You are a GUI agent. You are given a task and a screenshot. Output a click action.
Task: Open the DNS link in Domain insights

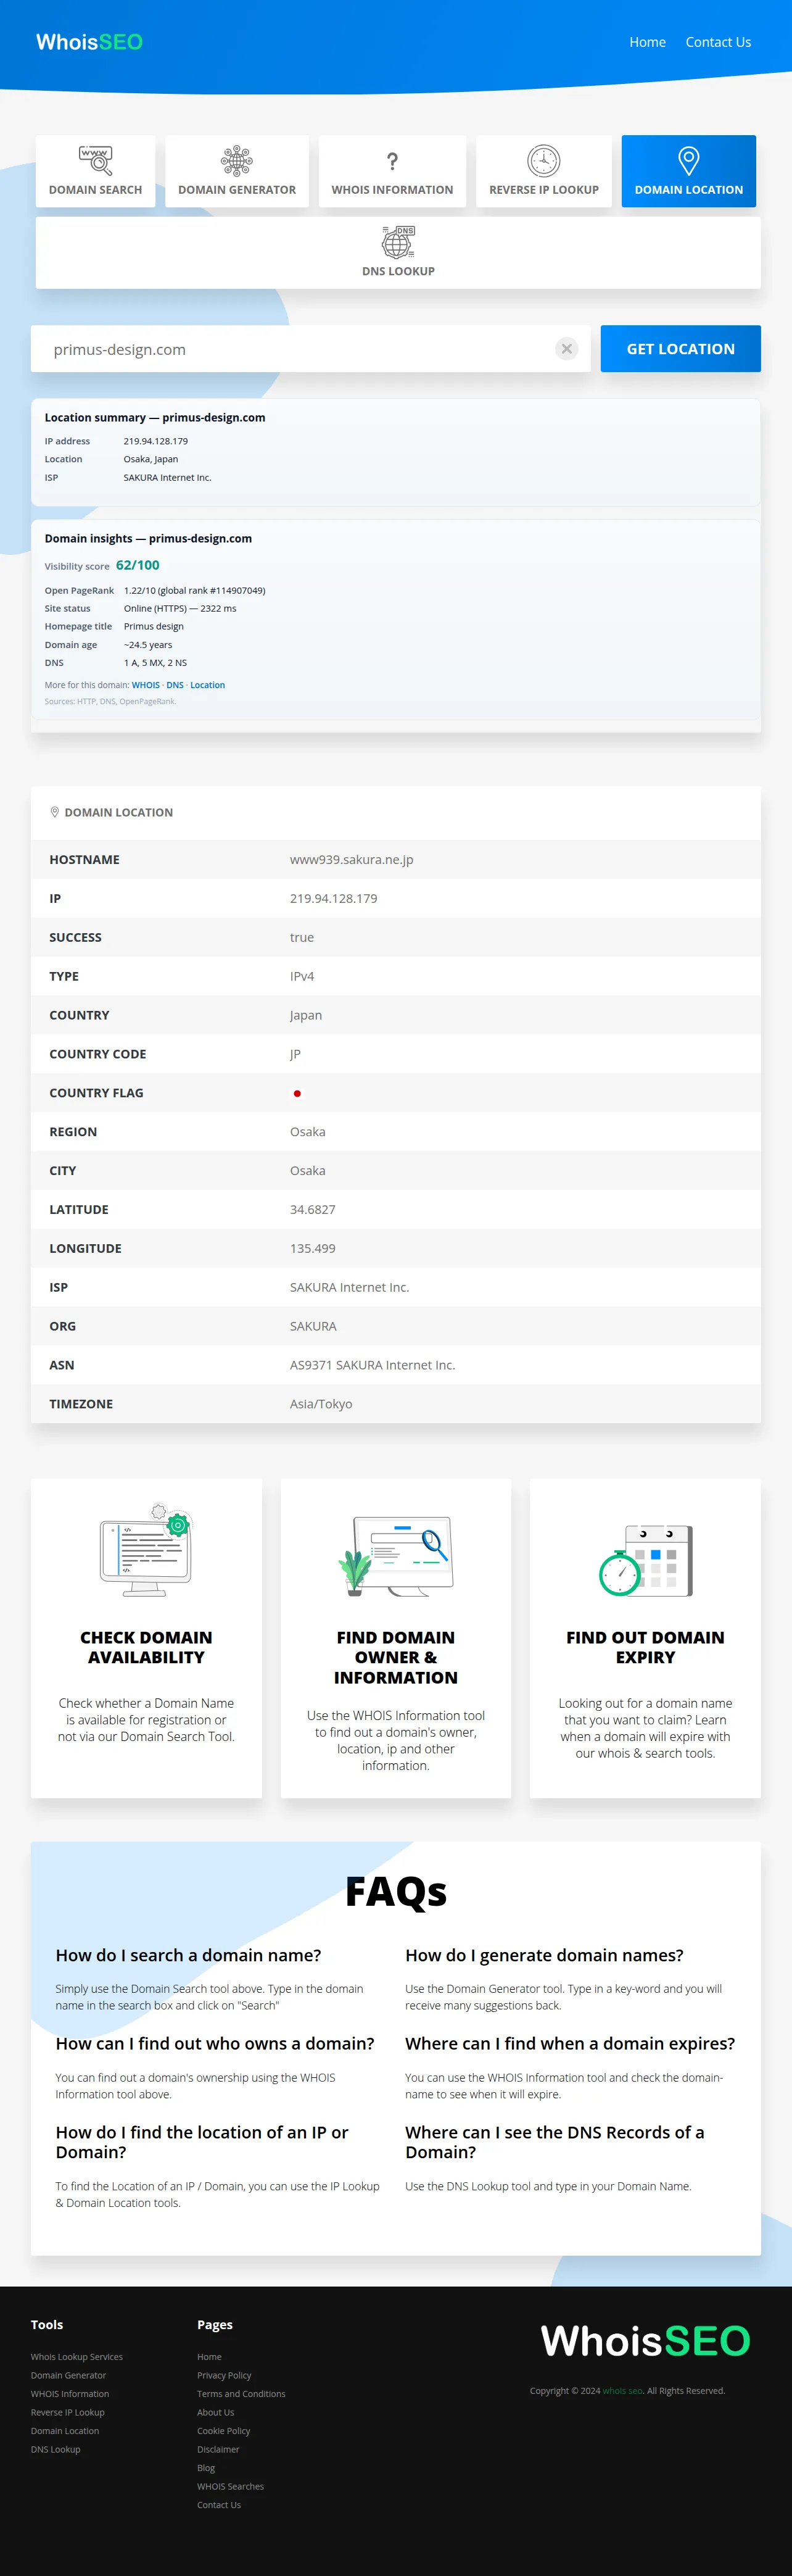coord(175,685)
